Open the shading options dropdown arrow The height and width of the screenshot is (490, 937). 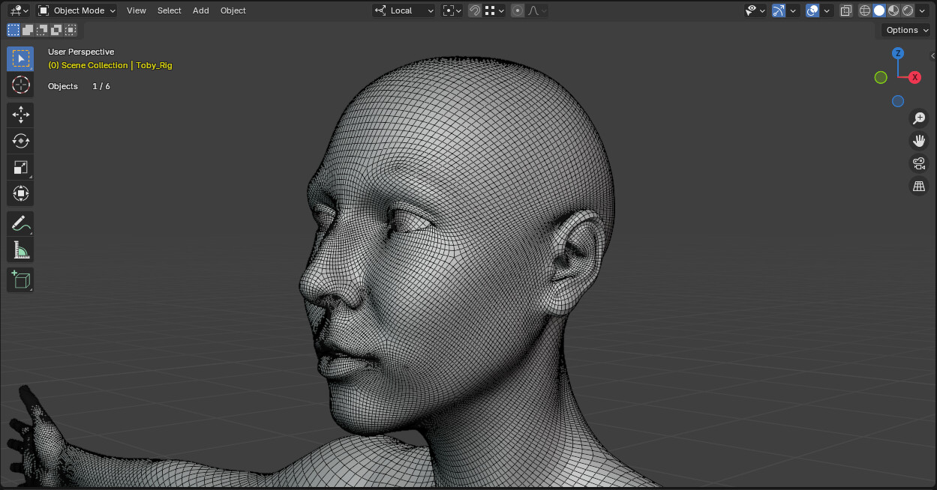click(922, 10)
